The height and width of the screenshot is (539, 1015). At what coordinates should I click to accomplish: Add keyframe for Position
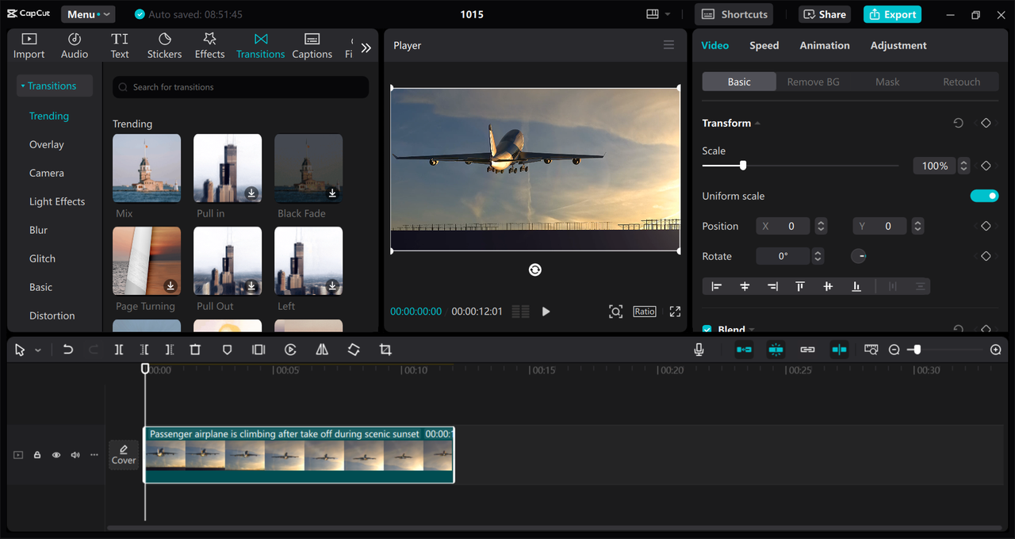click(x=986, y=226)
